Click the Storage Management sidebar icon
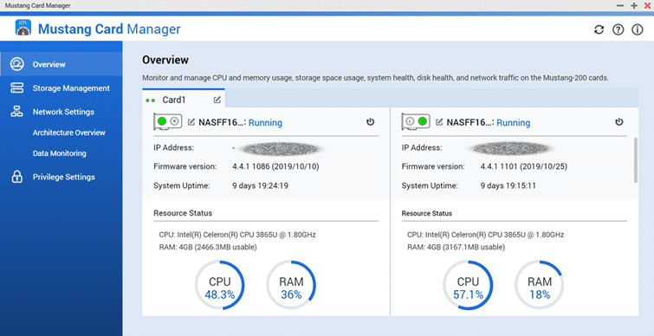The height and width of the screenshot is (336, 654). pyautogui.click(x=17, y=88)
